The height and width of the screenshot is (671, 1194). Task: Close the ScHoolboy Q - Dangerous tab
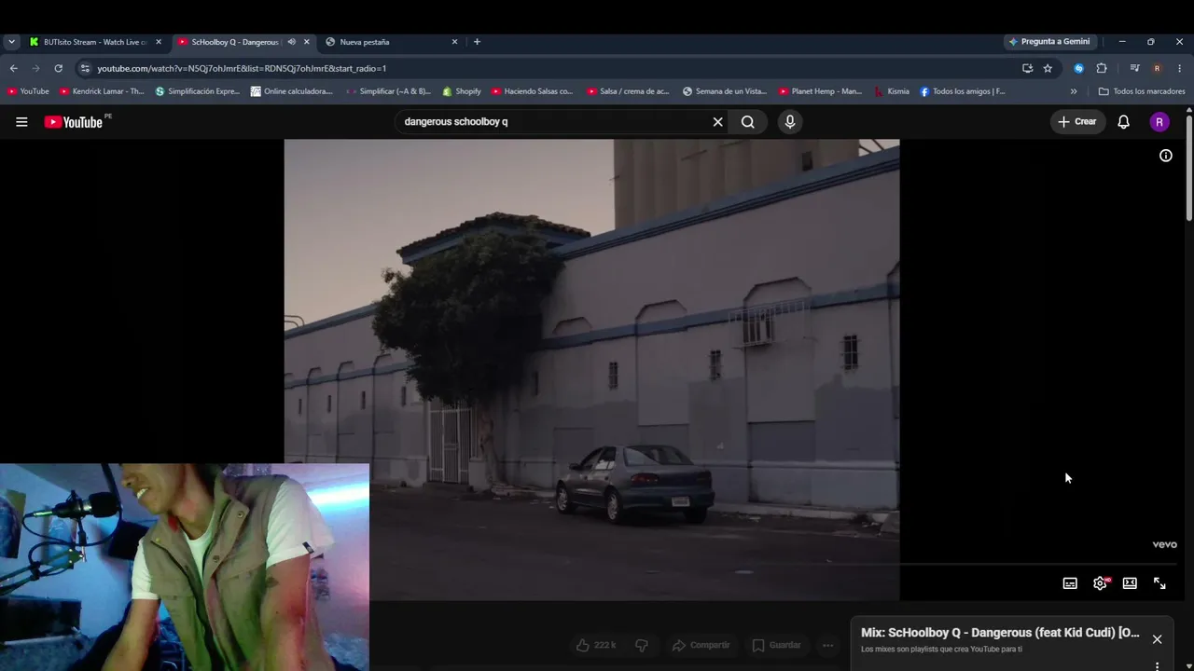[x=306, y=42]
